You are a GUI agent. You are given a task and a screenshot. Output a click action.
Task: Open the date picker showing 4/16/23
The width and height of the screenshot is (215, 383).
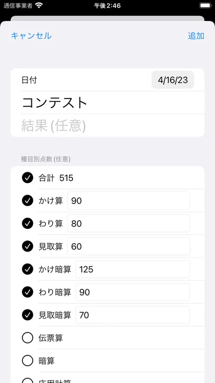point(173,80)
